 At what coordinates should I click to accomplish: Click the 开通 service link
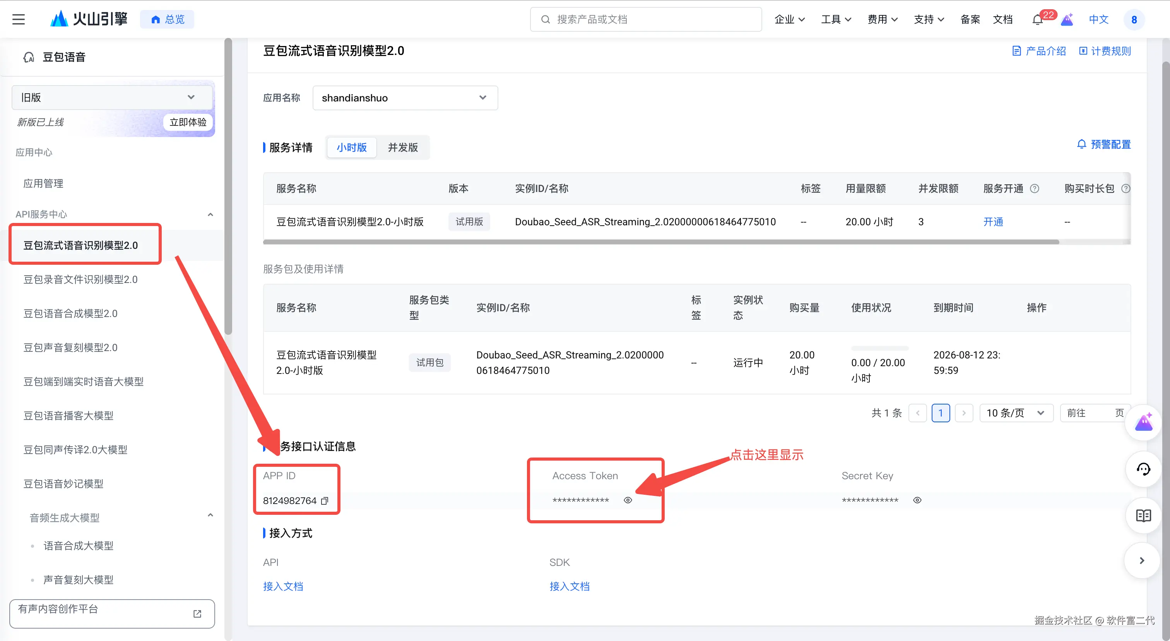tap(993, 222)
